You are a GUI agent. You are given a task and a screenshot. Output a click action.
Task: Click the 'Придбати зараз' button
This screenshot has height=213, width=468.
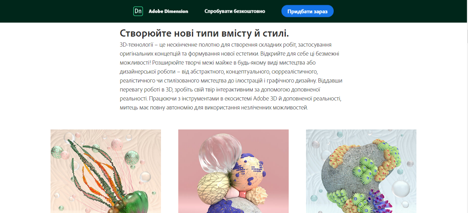[307, 11]
